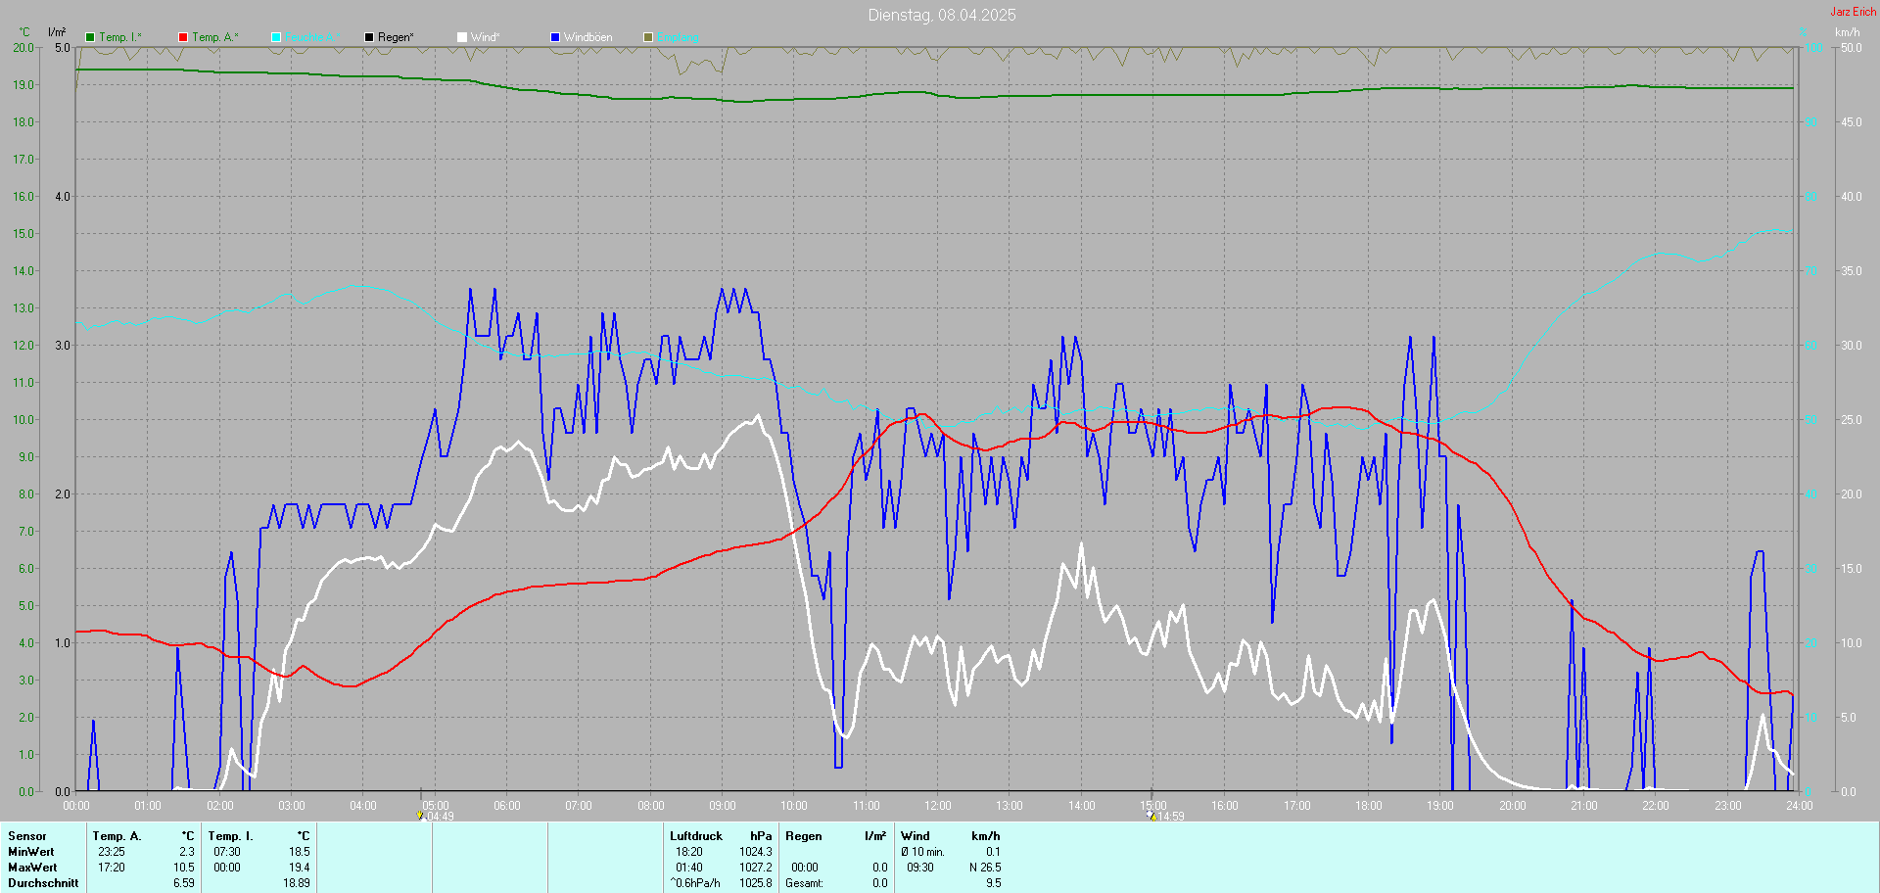Click the sun marker icon beside 04:49
The width and height of the screenshot is (1880, 893).
[x=420, y=816]
